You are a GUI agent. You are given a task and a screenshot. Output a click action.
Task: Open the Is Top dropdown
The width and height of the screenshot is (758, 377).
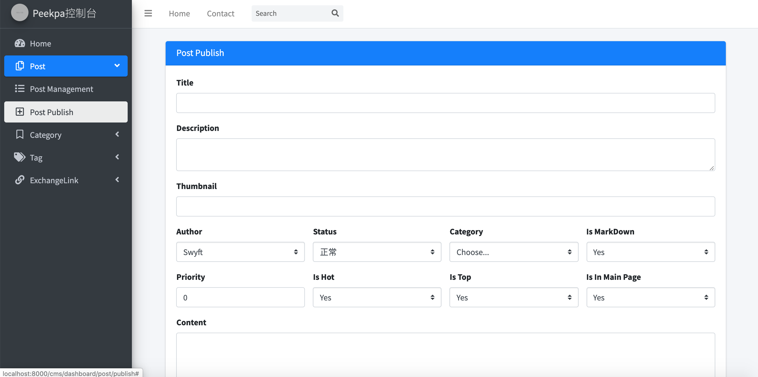(x=514, y=297)
